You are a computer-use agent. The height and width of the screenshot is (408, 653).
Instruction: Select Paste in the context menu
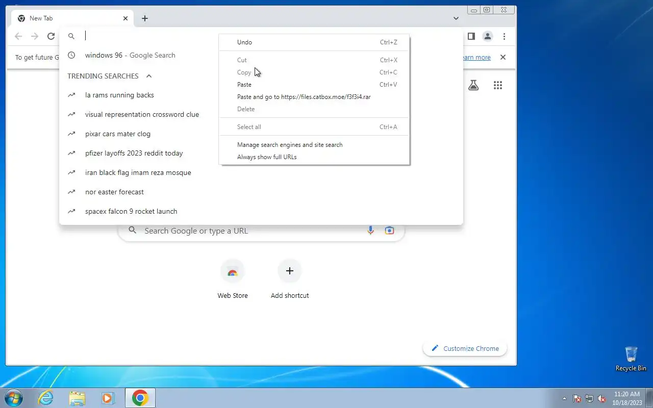314,85
